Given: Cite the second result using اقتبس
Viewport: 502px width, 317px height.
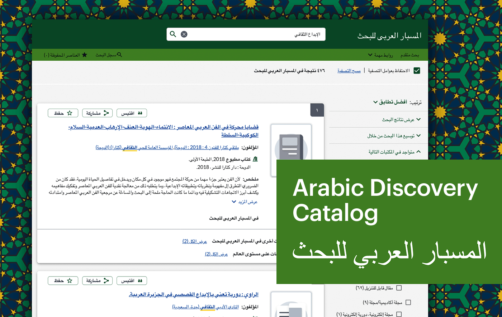Looking at the screenshot, I should (132, 280).
